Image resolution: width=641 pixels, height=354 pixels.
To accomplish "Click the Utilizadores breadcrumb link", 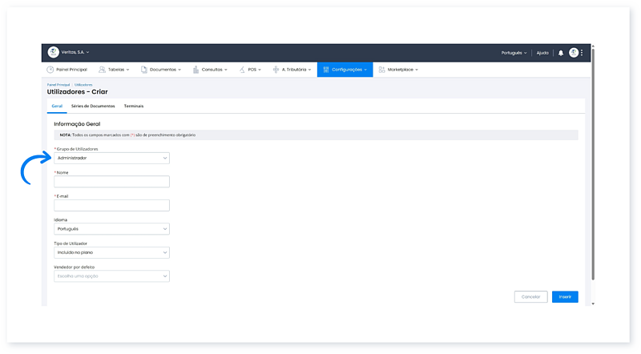I will click(83, 85).
